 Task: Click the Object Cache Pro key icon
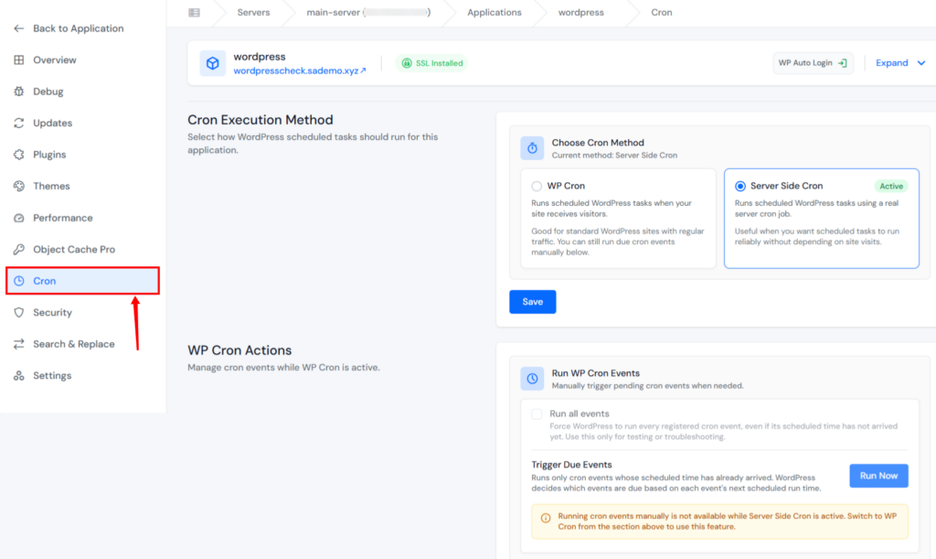19,249
